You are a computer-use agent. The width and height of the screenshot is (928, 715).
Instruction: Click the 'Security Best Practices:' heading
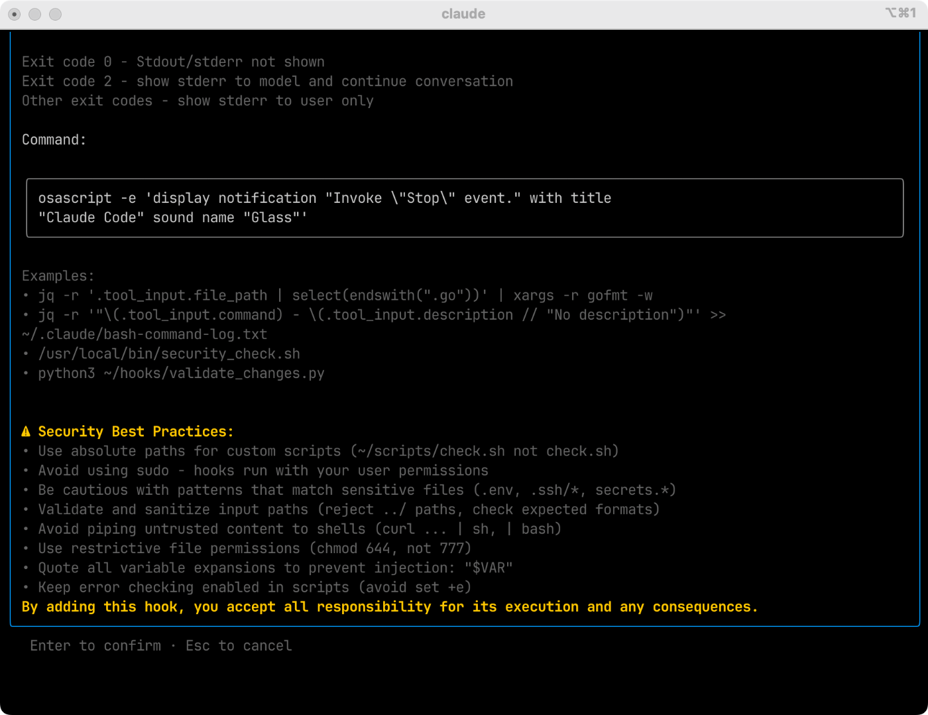coord(136,432)
